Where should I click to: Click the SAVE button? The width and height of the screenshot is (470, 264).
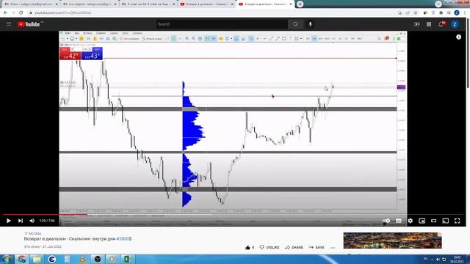pyautogui.click(x=317, y=247)
